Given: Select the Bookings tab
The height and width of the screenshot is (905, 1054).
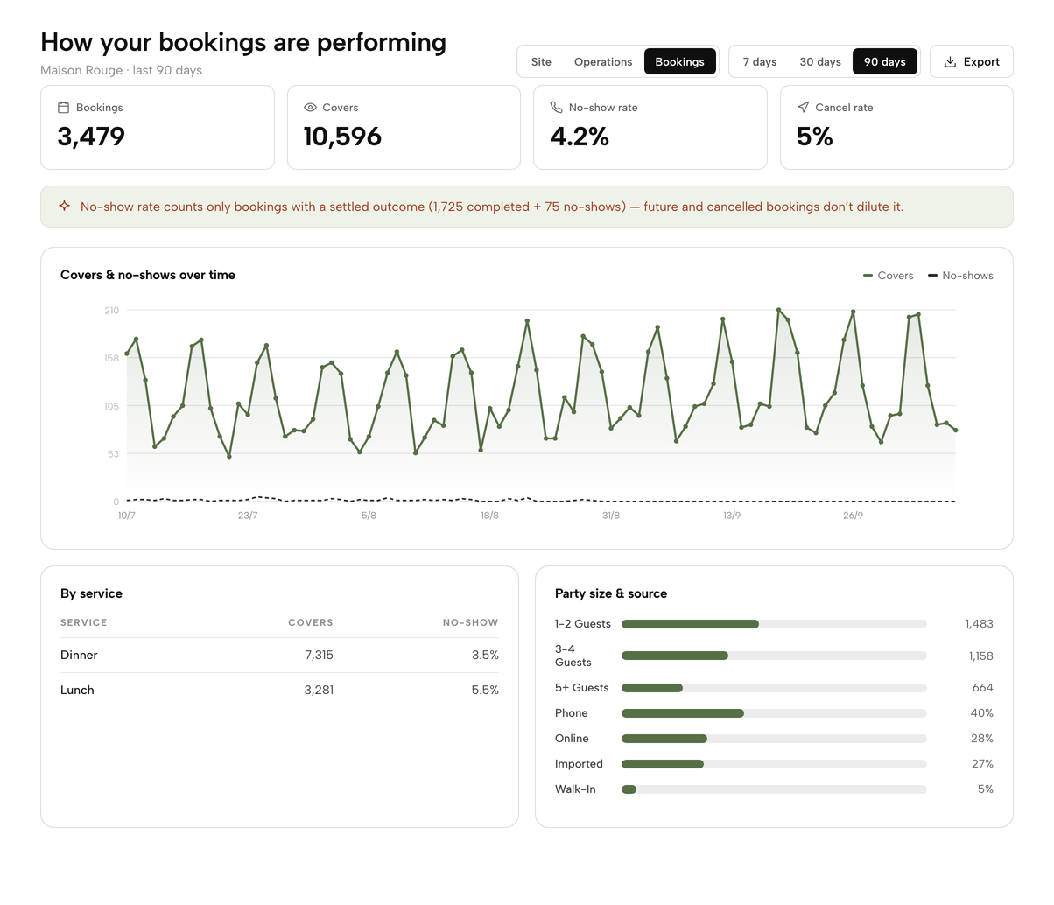Looking at the screenshot, I should [679, 62].
